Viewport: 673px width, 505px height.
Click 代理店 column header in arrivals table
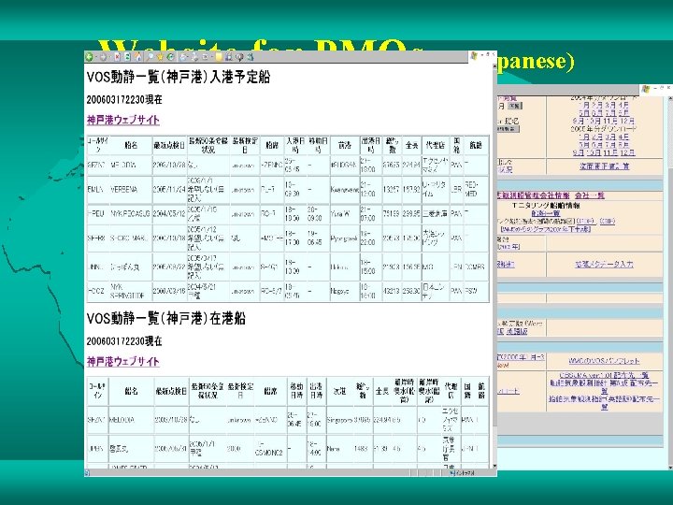pyautogui.click(x=435, y=146)
